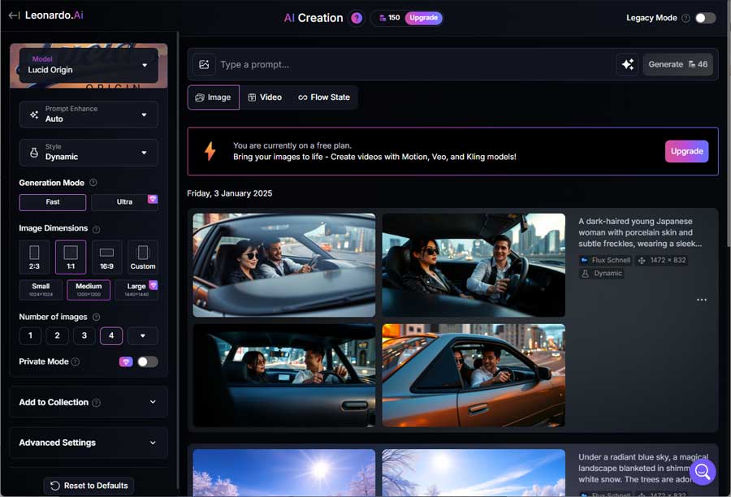Select 3 for number of images

tap(84, 336)
